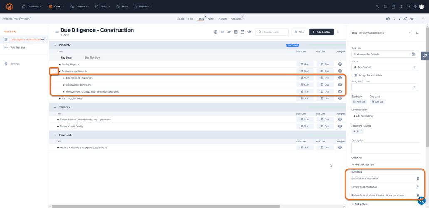Click the task list three-dot menu beside Add Section
Image resolution: width=429 pixels, height=208 pixels.
point(337,32)
